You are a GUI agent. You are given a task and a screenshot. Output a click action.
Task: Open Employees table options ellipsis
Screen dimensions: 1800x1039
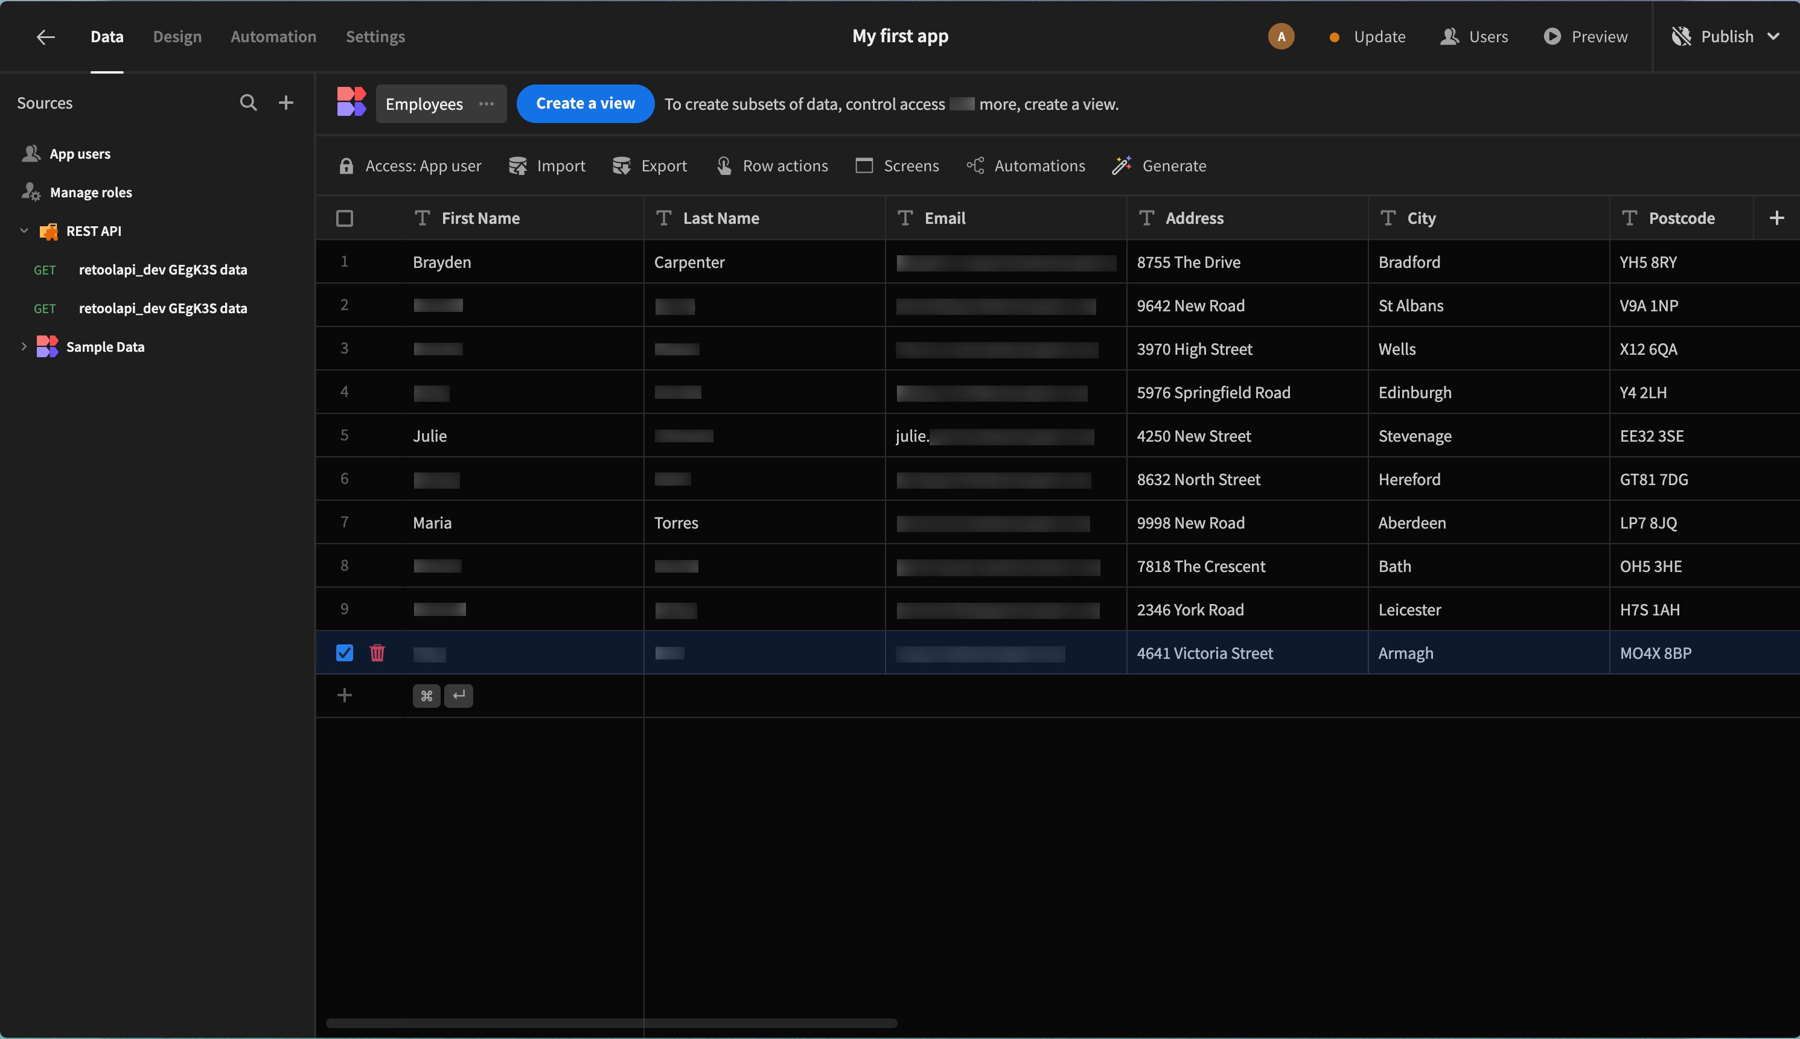tap(487, 103)
